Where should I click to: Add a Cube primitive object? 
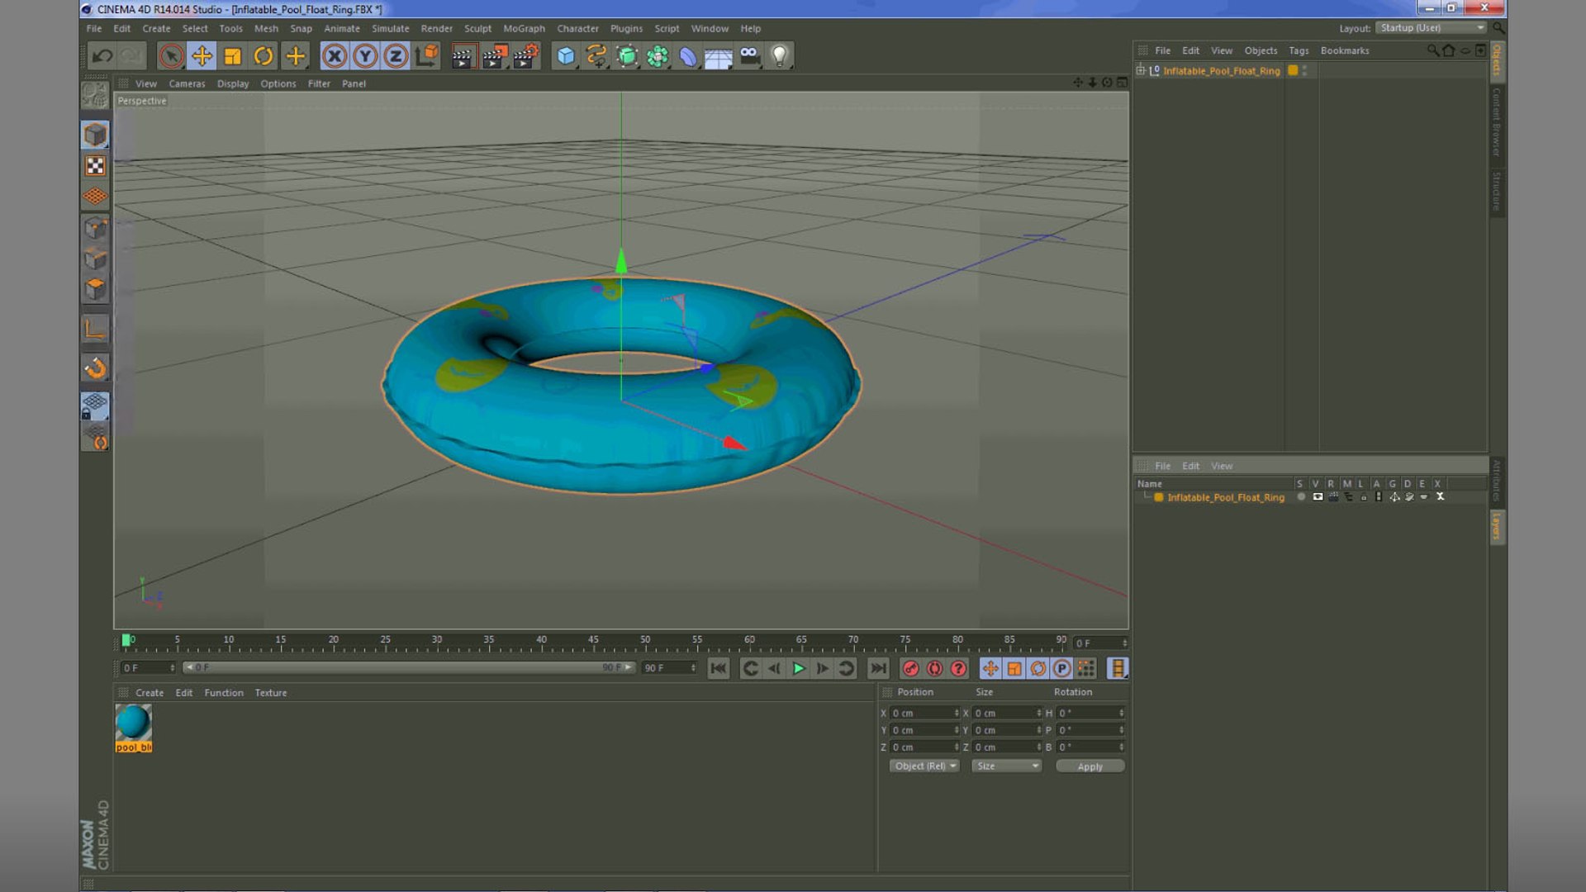[566, 56]
